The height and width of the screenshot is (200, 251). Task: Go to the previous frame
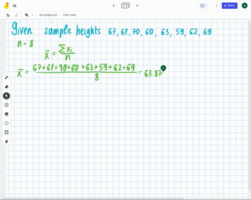pyautogui.click(x=113, y=6)
